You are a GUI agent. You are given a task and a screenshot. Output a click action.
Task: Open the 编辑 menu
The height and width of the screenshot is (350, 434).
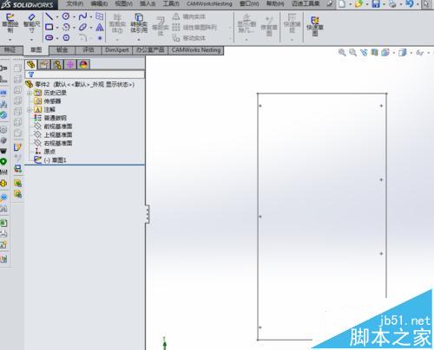pyautogui.click(x=99, y=3)
